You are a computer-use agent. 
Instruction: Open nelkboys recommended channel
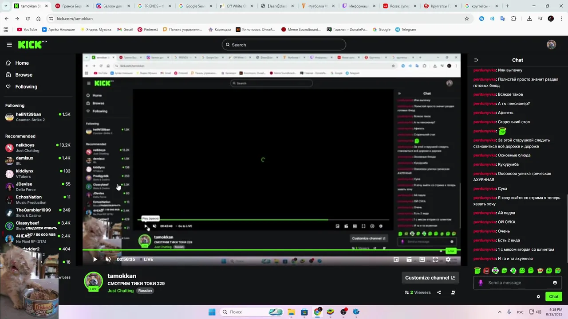(x=38, y=148)
